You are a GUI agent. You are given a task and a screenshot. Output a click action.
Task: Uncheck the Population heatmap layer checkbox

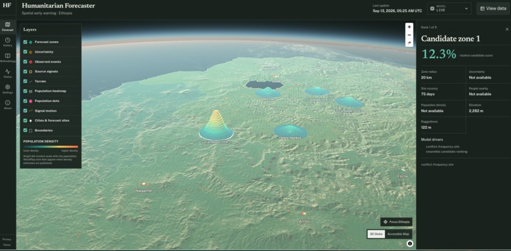(x=25, y=91)
